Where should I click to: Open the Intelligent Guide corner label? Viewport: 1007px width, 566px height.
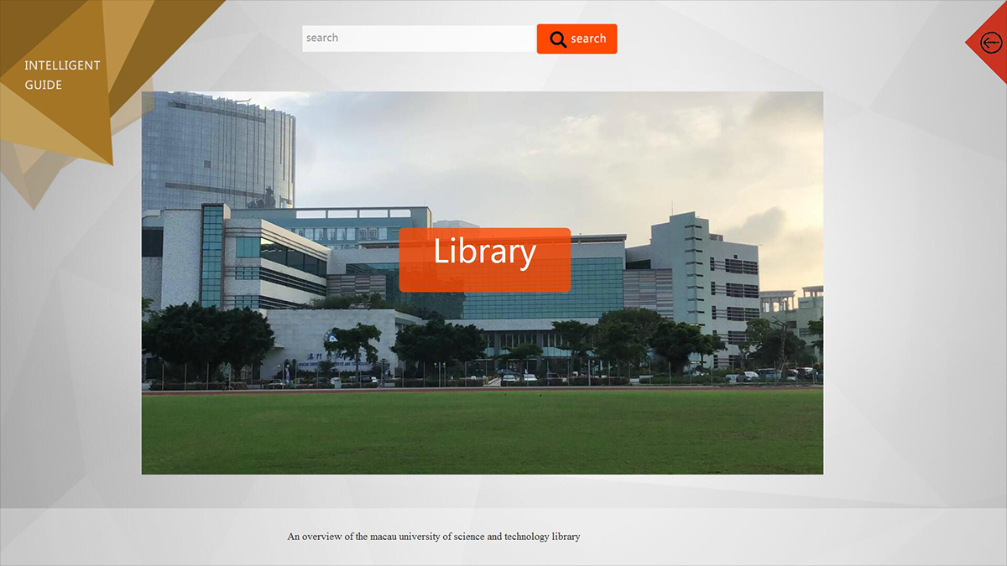tap(62, 75)
